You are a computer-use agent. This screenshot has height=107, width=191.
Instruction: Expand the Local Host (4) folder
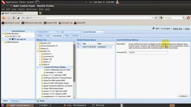coord(40,56)
